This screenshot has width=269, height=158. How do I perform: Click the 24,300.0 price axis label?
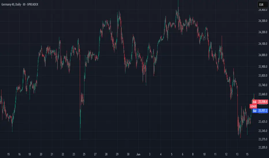coord(263,21)
